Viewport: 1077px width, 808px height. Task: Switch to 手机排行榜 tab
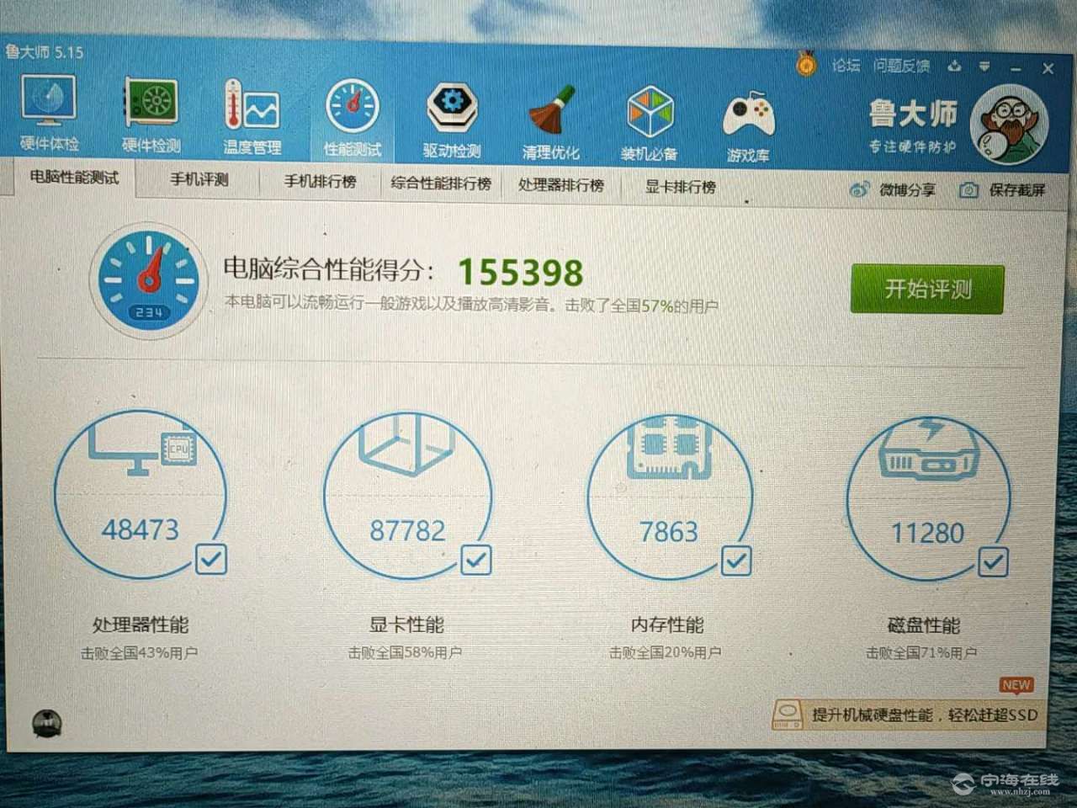(x=320, y=181)
